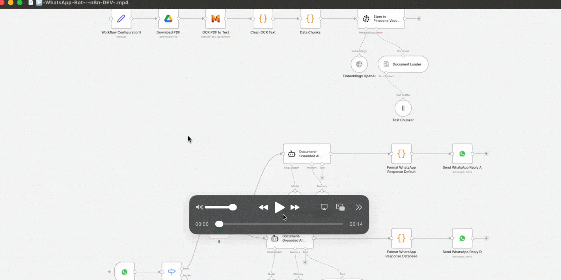The width and height of the screenshot is (561, 280).
Task: Toggle picture-in-picture mode icon
Action: (340, 207)
